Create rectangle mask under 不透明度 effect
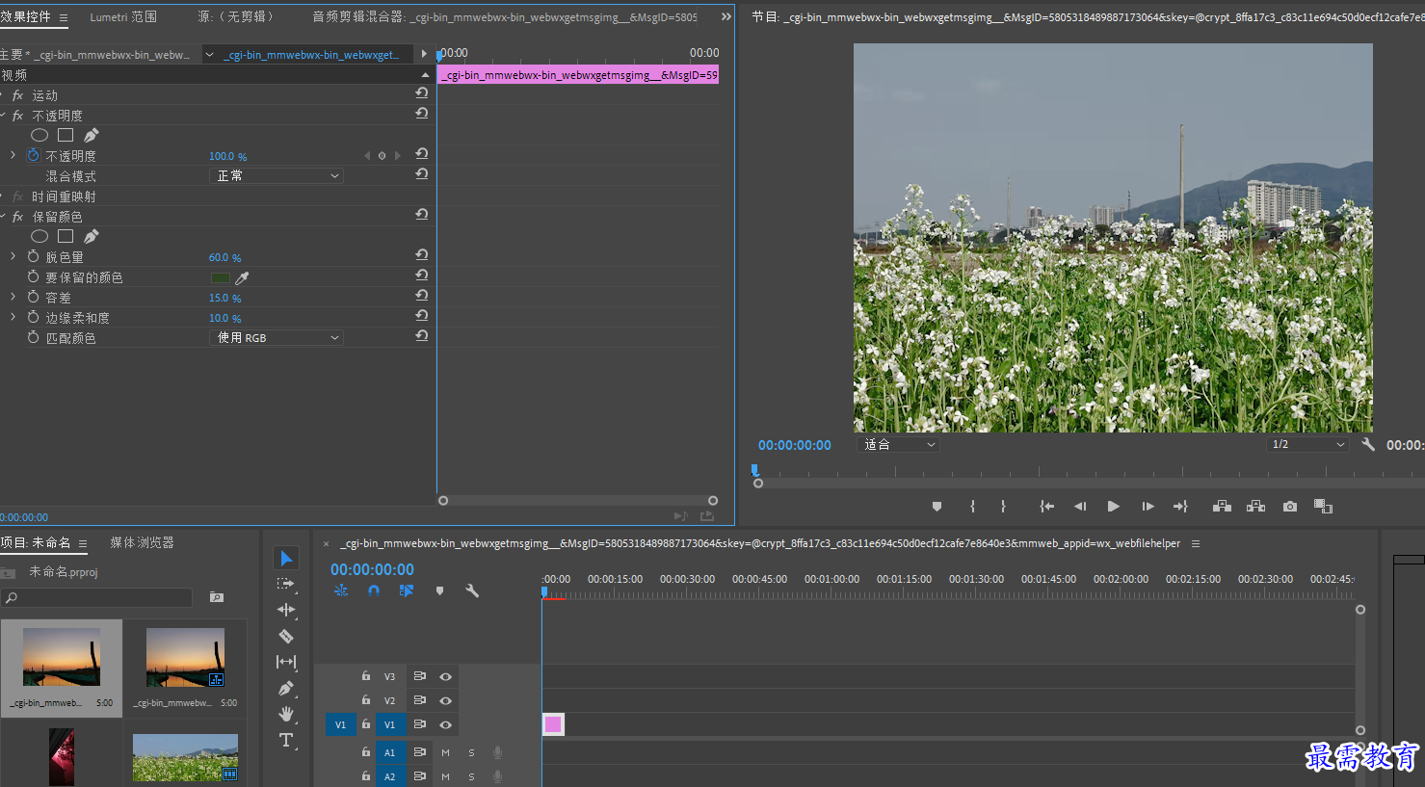The height and width of the screenshot is (787, 1425). (66, 135)
